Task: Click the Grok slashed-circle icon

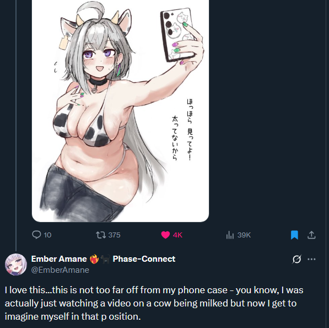Action: 296,259
